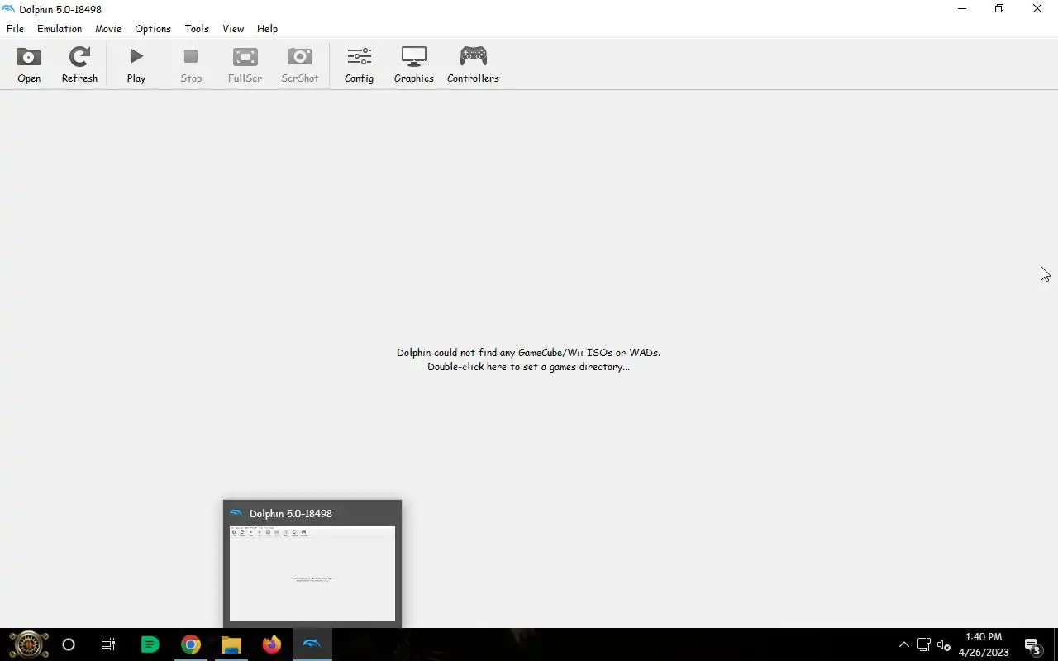Click the volume speaker tray icon
The height and width of the screenshot is (661, 1058).
coord(944,645)
